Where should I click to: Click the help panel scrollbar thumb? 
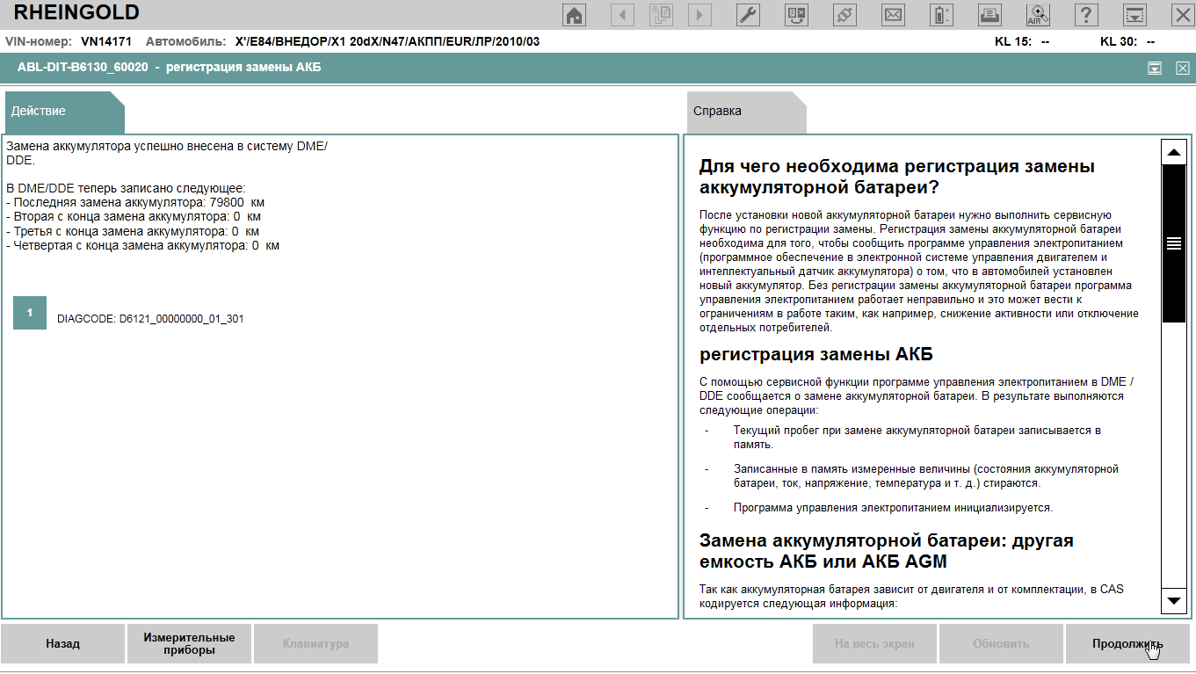point(1173,243)
